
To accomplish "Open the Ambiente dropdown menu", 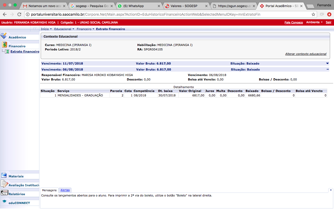I will [314, 22].
